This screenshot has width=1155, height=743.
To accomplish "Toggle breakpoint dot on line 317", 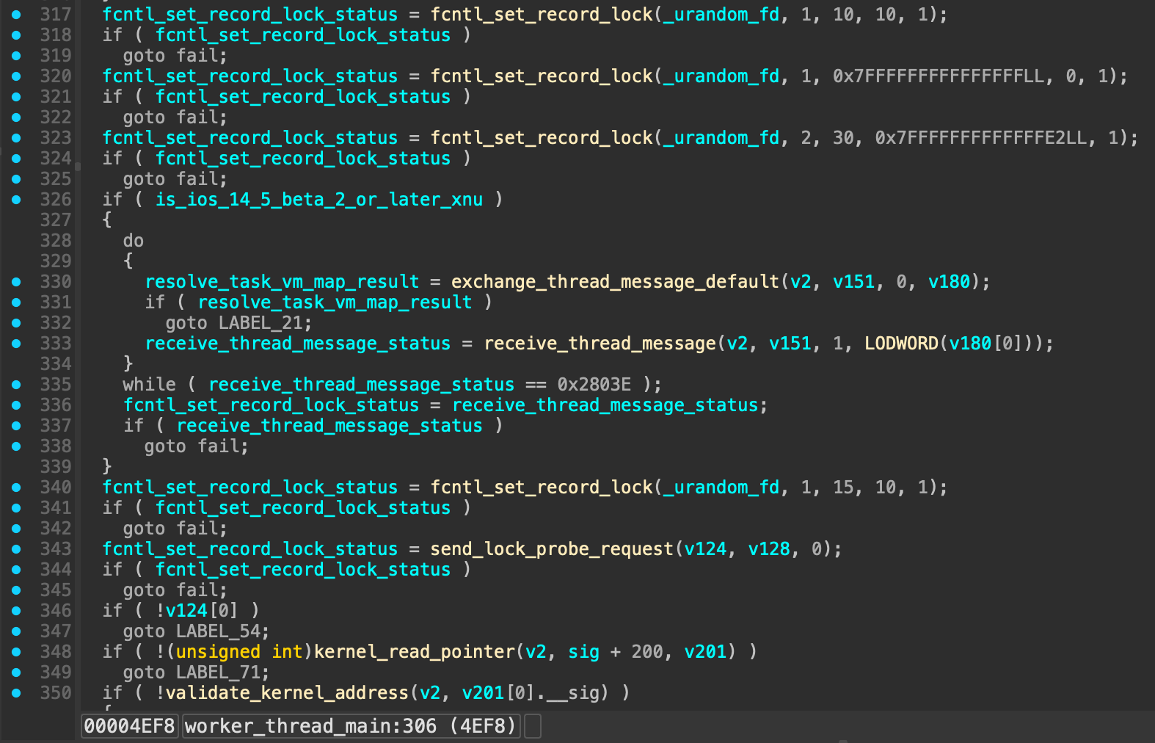I will tap(16, 15).
